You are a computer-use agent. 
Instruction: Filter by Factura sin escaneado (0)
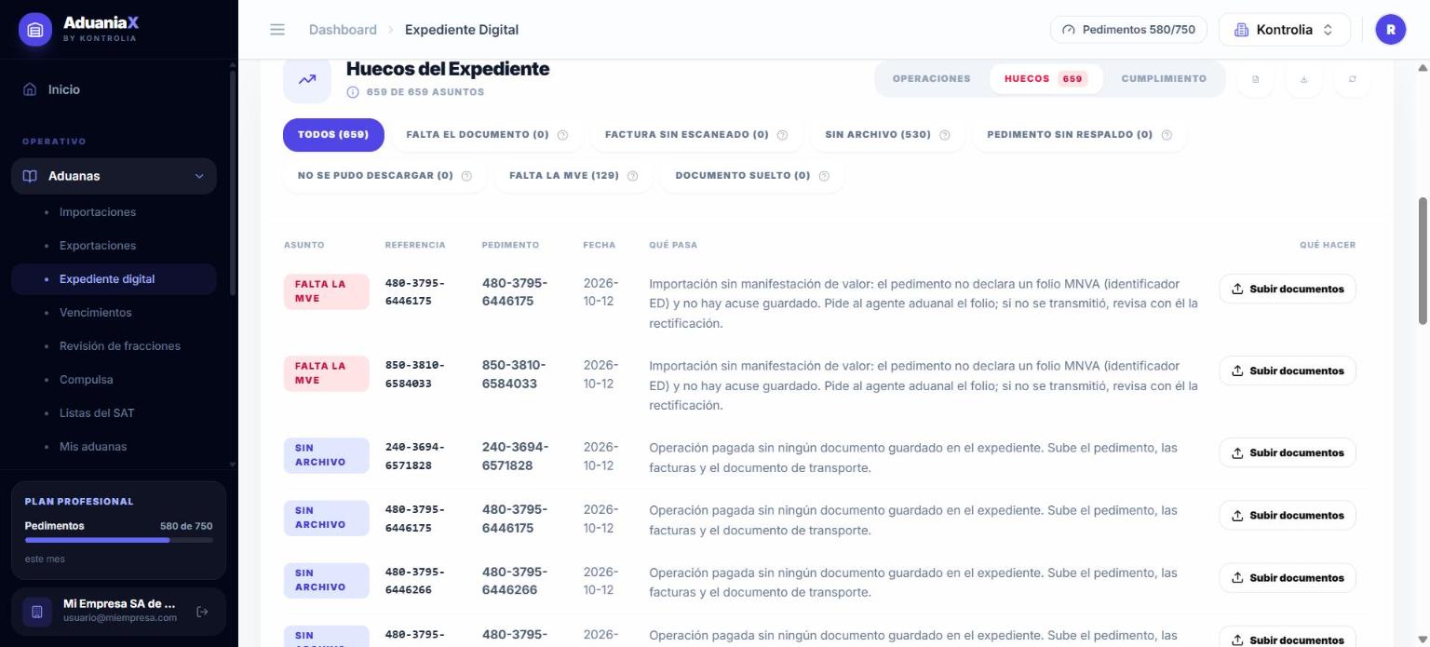696,135
